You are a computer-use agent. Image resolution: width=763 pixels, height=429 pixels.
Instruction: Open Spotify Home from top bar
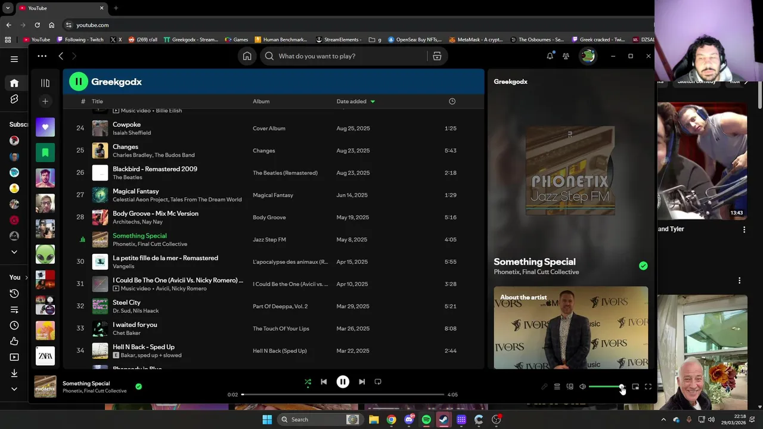(x=247, y=56)
